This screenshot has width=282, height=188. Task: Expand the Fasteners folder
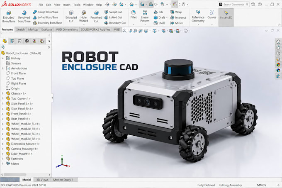3,159
